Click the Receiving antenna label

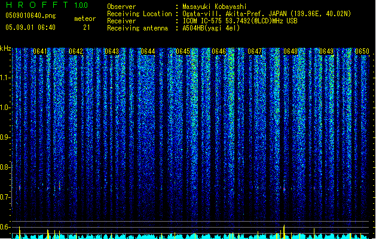pos(137,28)
